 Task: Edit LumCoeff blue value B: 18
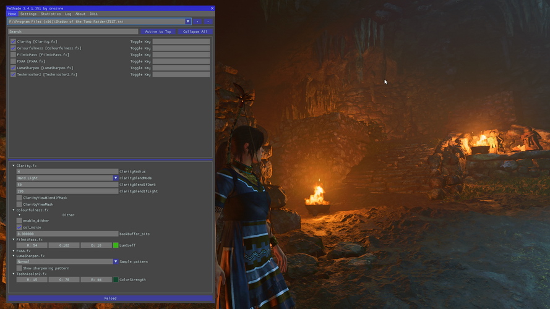[x=96, y=245]
